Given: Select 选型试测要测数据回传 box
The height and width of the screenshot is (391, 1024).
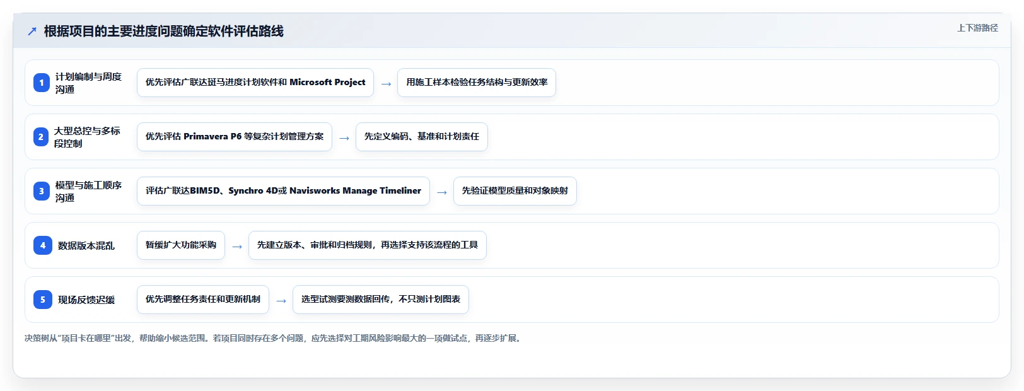Looking at the screenshot, I should pyautogui.click(x=381, y=300).
